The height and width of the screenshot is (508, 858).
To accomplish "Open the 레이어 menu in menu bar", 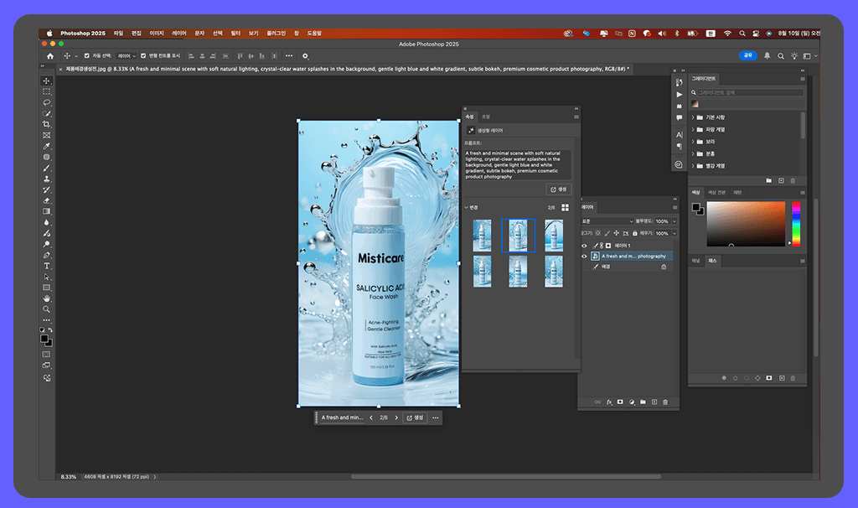I will point(179,34).
